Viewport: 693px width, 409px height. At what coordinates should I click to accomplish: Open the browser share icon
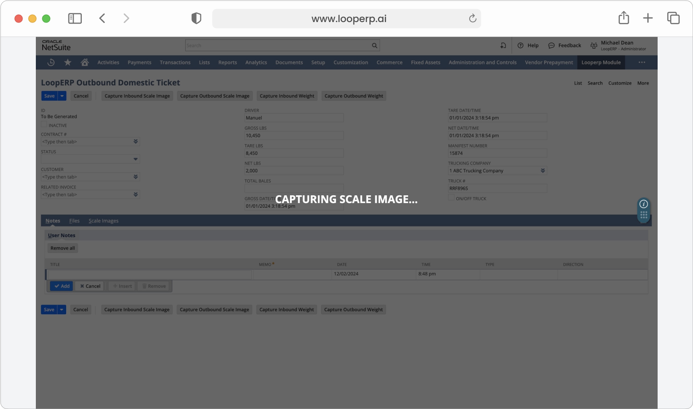coord(624,18)
